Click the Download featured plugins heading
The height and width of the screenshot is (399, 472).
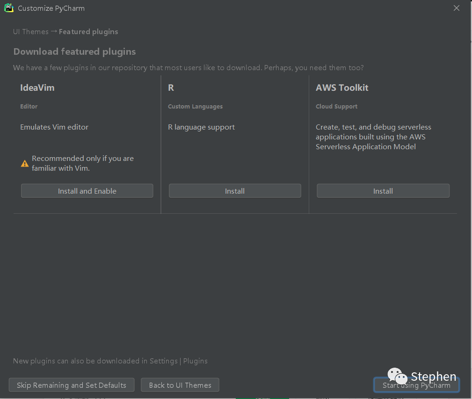(x=75, y=51)
